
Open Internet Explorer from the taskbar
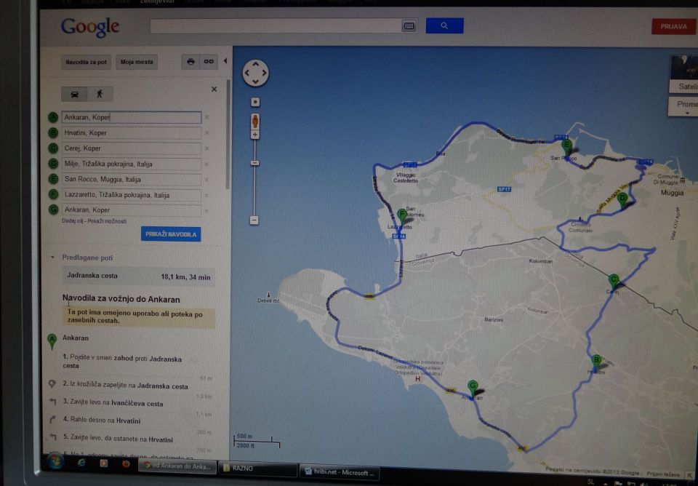[81, 463]
